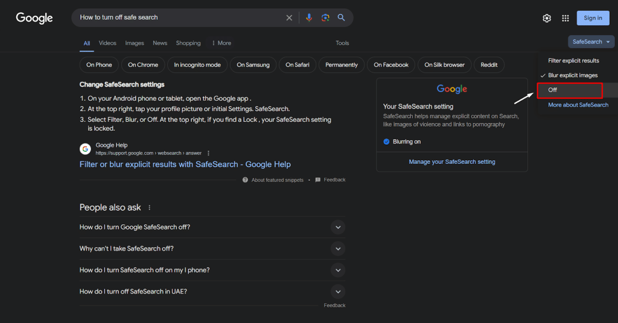Click the Google logo in SafeSearch card
The height and width of the screenshot is (323, 618).
pyautogui.click(x=451, y=89)
